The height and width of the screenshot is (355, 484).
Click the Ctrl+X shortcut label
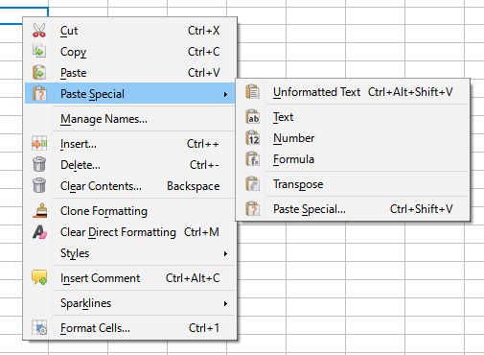[203, 31]
